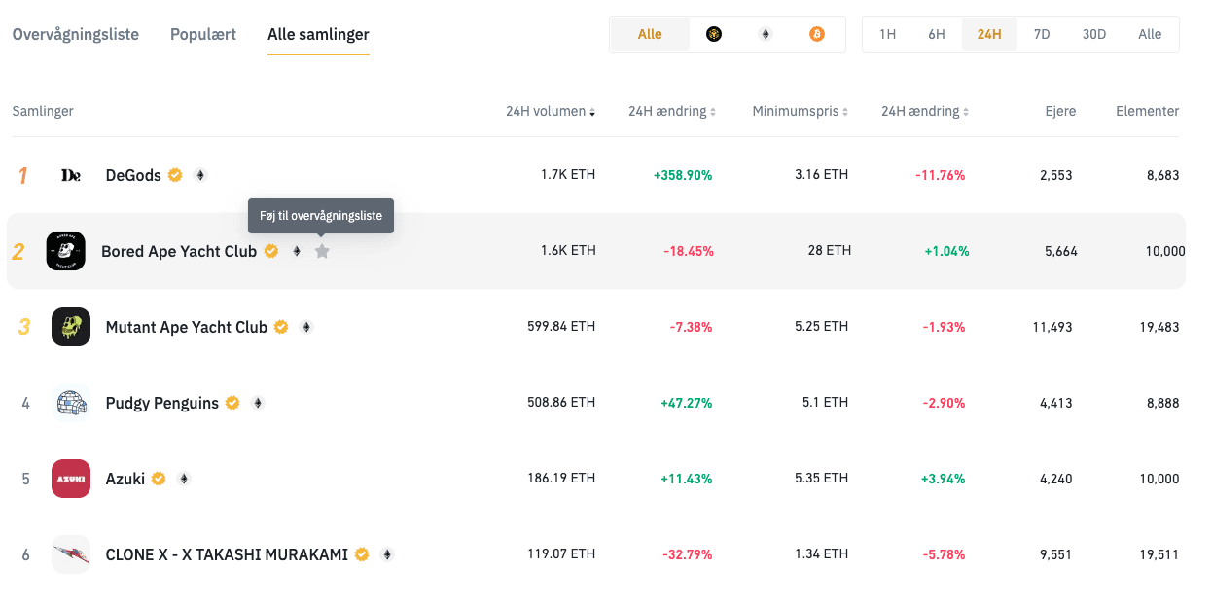The image size is (1212, 607).
Task: Click the DeGods collection logo
Action: 71,175
